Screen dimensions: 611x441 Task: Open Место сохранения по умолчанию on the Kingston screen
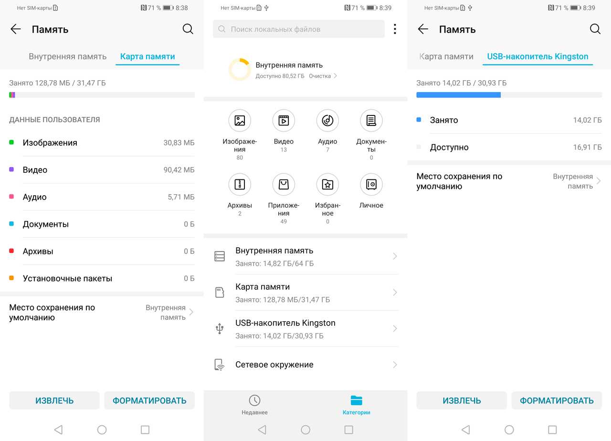click(x=509, y=181)
